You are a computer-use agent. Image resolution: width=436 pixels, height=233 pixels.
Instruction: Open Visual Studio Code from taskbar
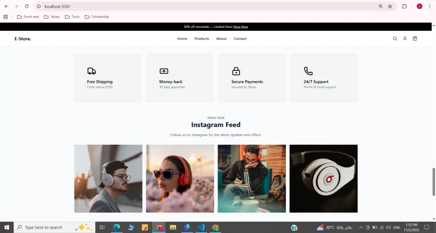coord(201,227)
